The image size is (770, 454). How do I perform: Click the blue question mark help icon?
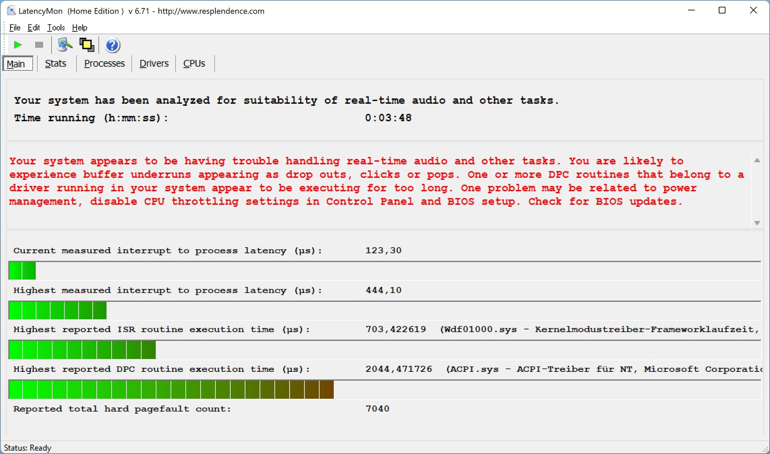click(112, 45)
